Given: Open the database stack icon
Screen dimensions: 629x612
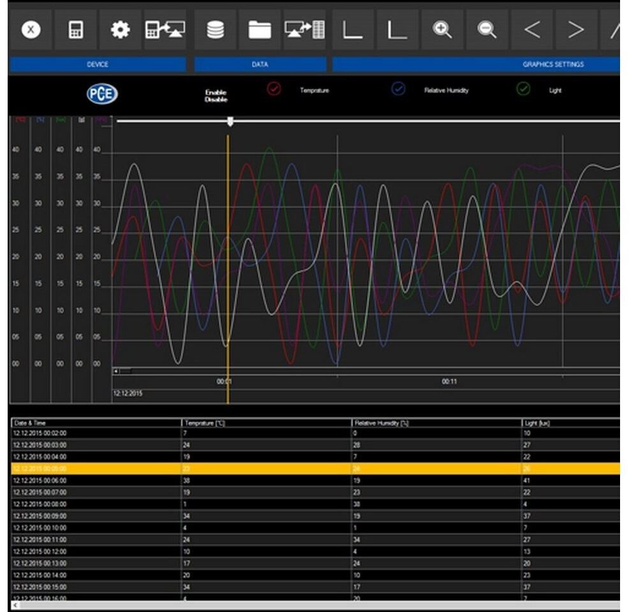Looking at the screenshot, I should pyautogui.click(x=216, y=30).
